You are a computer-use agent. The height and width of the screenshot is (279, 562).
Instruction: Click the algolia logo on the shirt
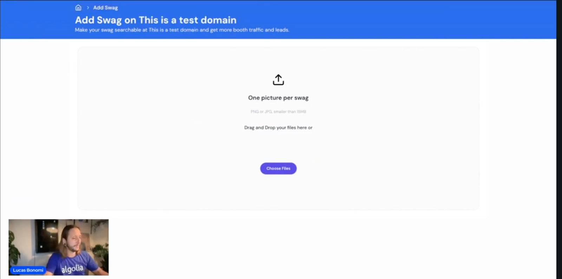[72, 269]
